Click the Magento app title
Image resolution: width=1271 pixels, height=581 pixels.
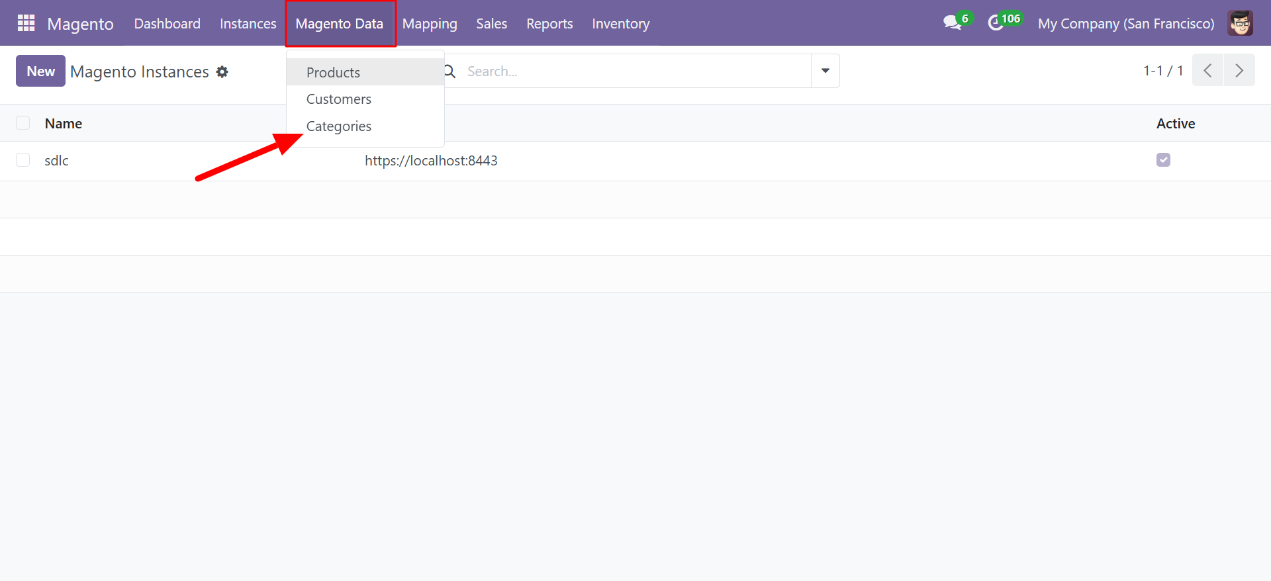click(x=80, y=24)
